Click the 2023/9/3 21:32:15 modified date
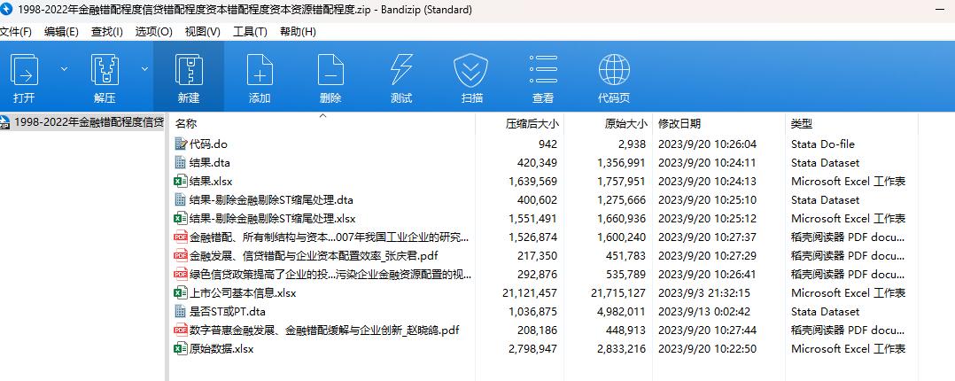955x381 pixels. point(704,292)
